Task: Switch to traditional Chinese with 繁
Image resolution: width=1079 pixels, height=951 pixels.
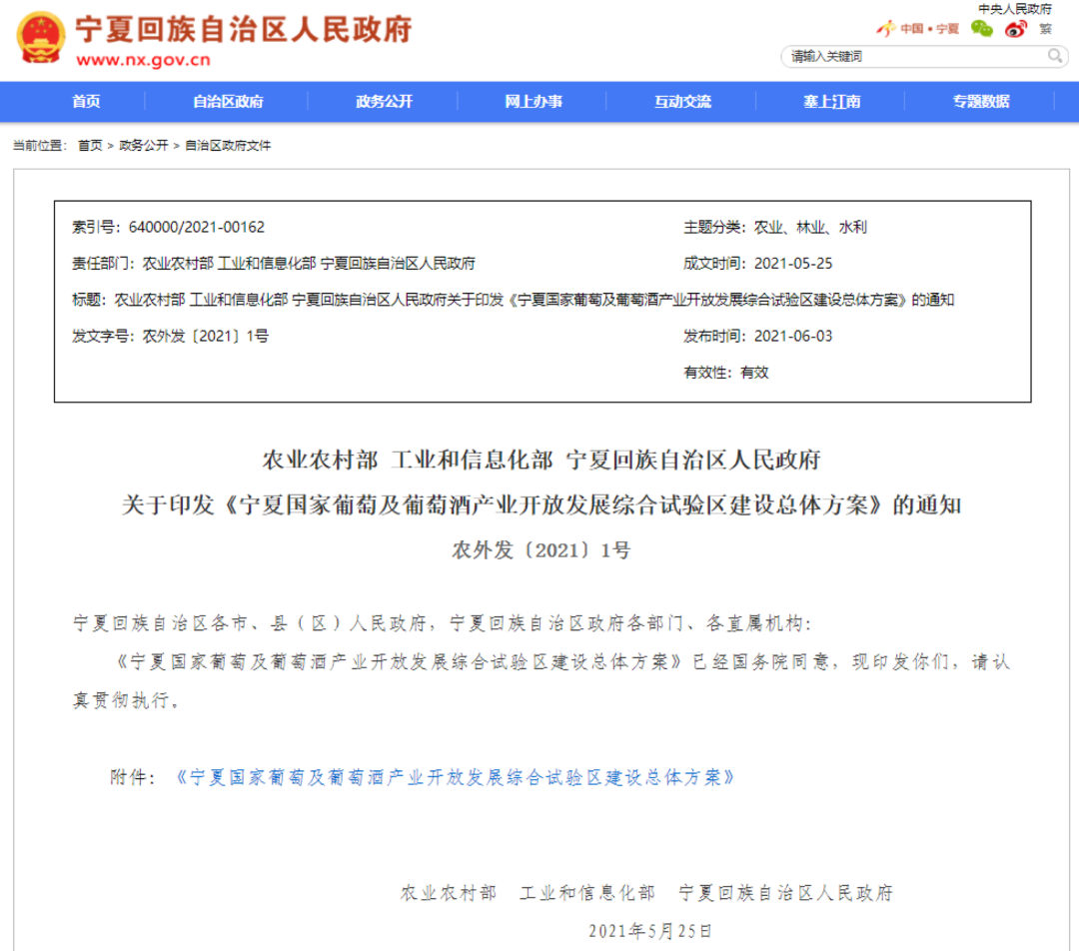Action: 1045,28
